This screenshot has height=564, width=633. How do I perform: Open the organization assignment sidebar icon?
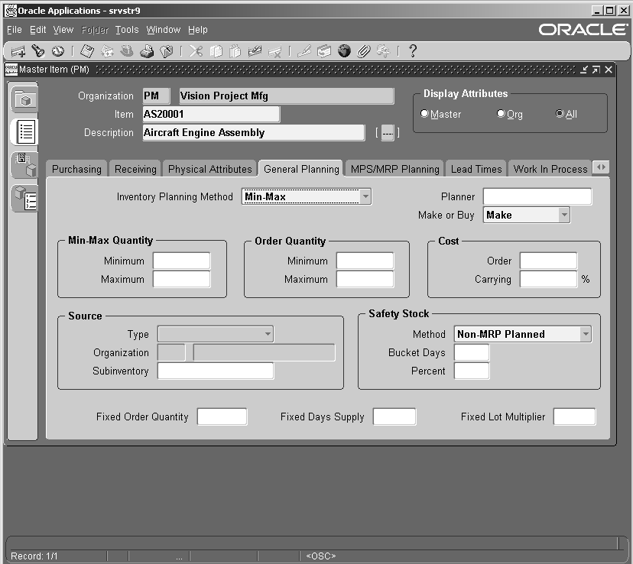coord(24,164)
